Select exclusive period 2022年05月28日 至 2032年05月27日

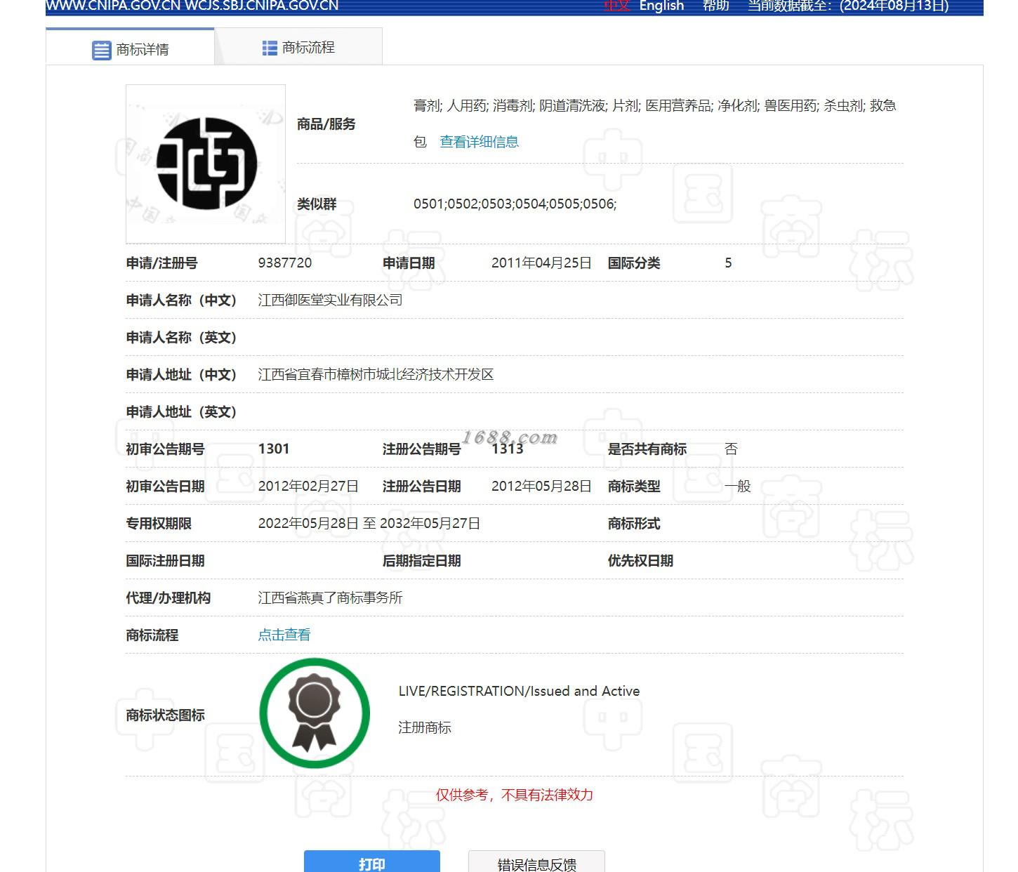click(x=369, y=523)
